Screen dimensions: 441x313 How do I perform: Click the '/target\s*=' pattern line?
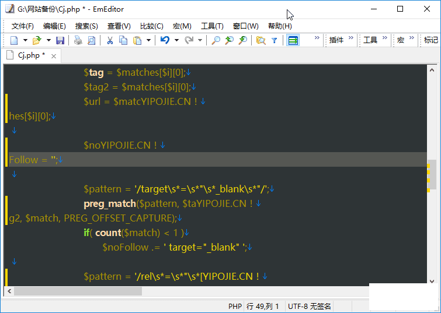coord(176,189)
